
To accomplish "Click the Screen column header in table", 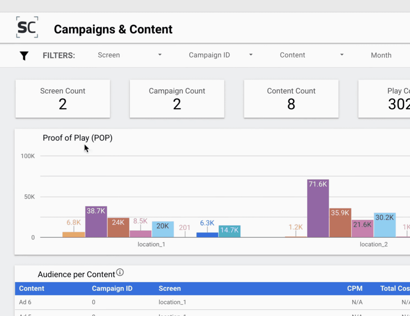I will click(x=170, y=289).
